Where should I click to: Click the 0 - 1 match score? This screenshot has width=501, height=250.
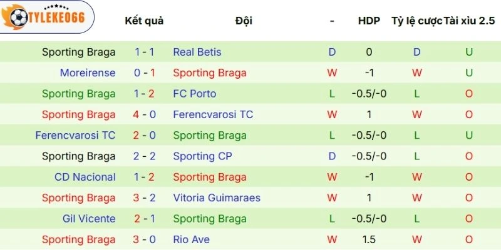144,73
